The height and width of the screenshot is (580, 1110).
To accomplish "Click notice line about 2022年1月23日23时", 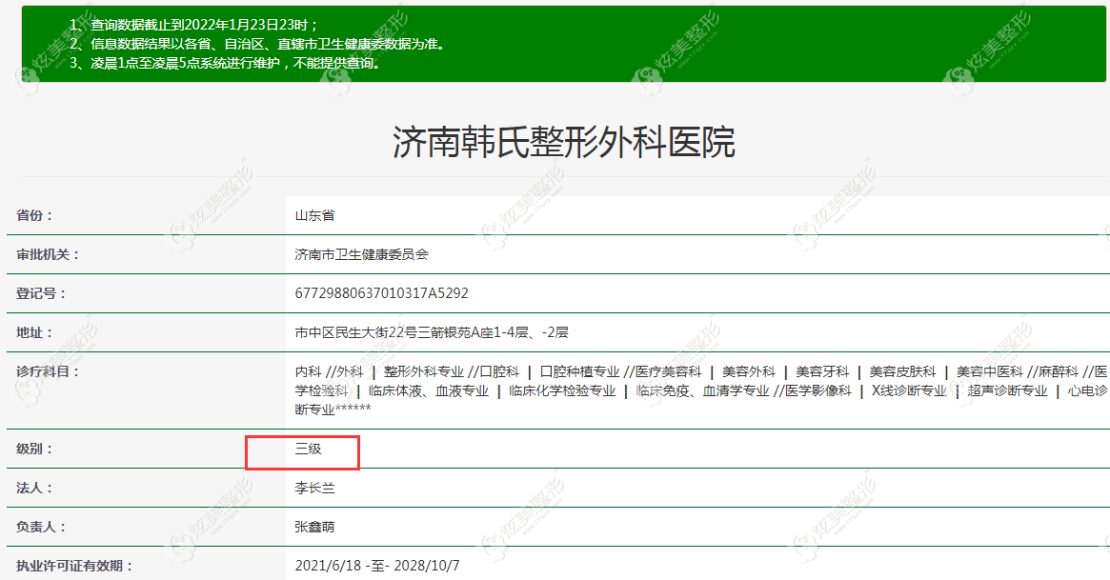I will (194, 25).
